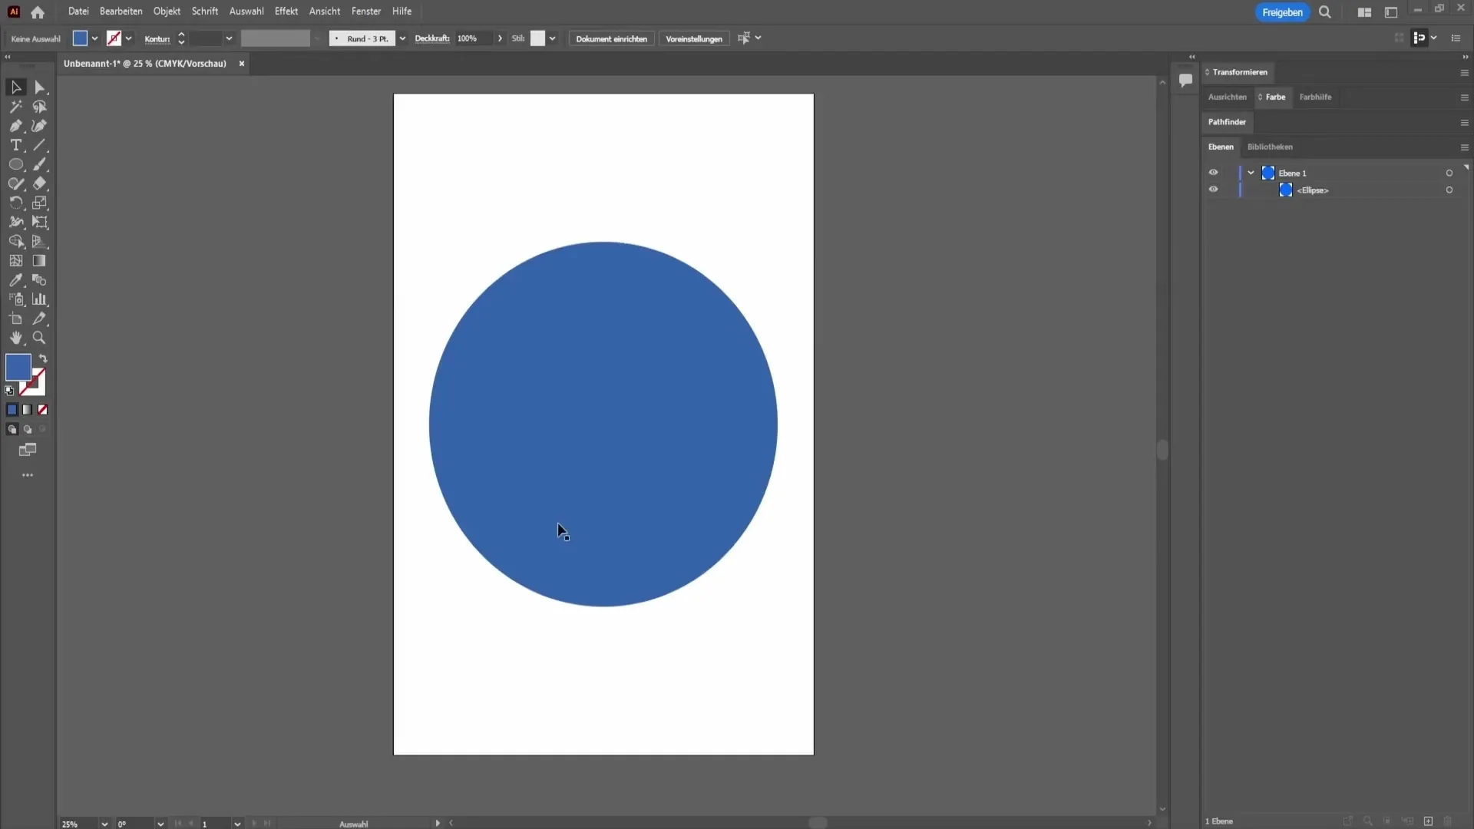This screenshot has width=1474, height=829.
Task: Select the Rotate tool
Action: pyautogui.click(x=15, y=203)
